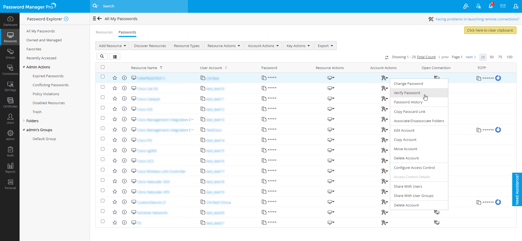Open the SSH Keys sidebar section

coord(10,86)
